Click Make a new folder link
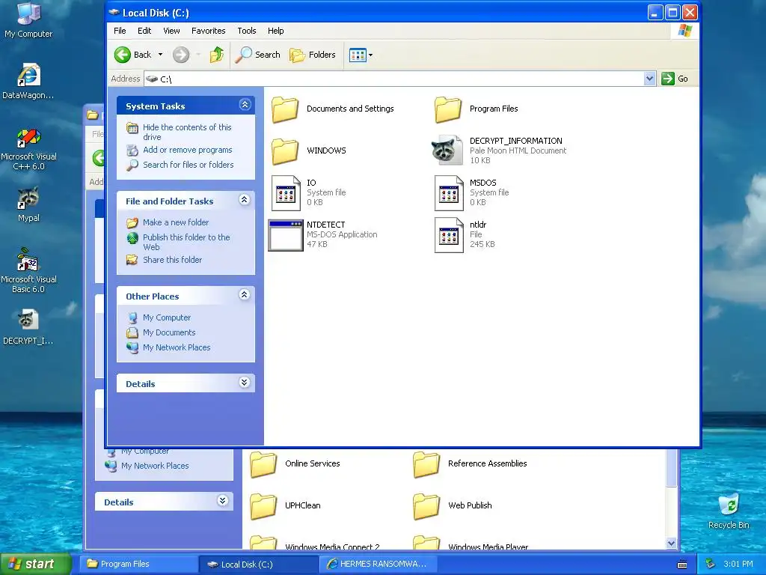The height and width of the screenshot is (575, 766). point(176,222)
